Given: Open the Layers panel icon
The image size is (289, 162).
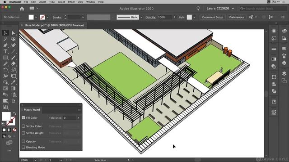Looking at the screenshot, I should (284, 73).
